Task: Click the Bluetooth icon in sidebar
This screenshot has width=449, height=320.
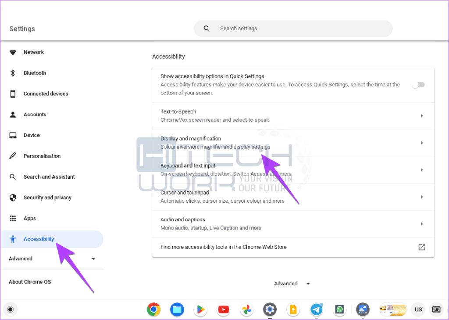Action: (13, 73)
